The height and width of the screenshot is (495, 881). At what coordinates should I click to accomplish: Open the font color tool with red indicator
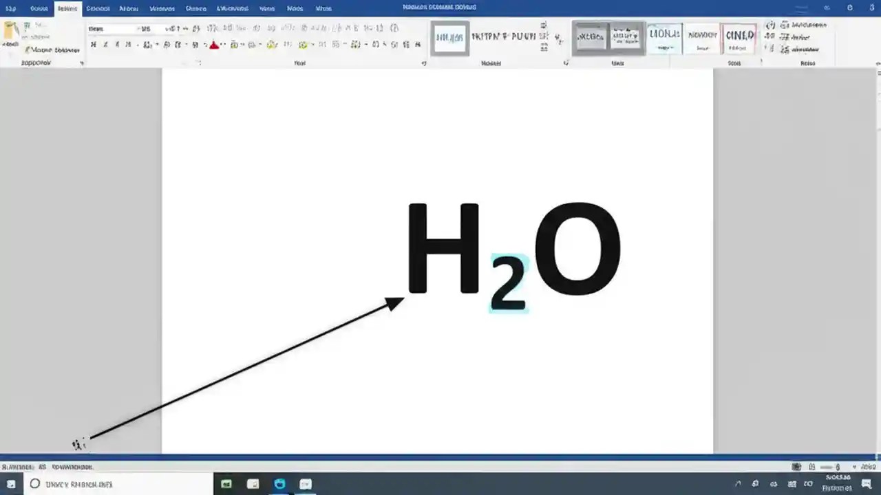(x=214, y=44)
